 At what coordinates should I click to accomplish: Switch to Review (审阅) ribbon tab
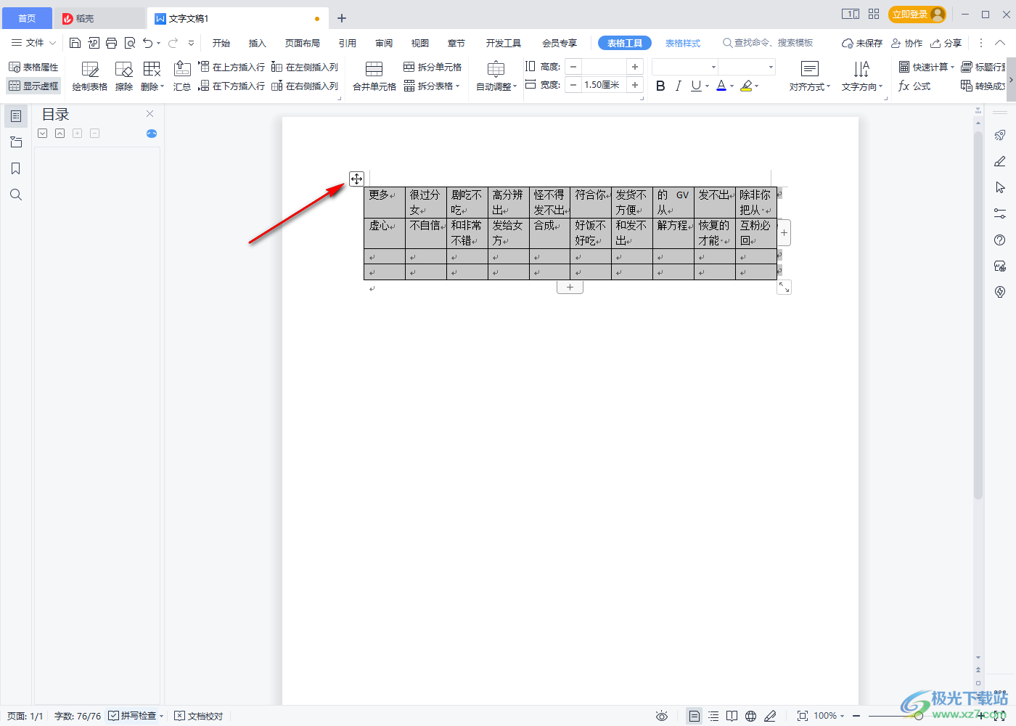click(384, 43)
